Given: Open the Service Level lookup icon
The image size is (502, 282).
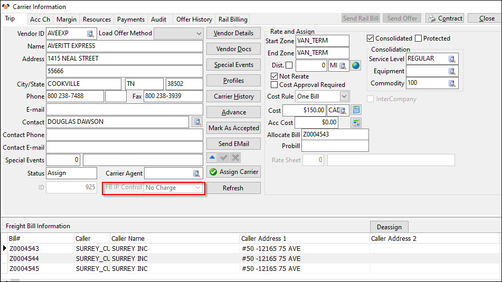Looking at the screenshot, I should pyautogui.click(x=452, y=59).
